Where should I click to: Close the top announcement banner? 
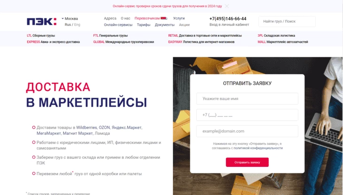227,6
